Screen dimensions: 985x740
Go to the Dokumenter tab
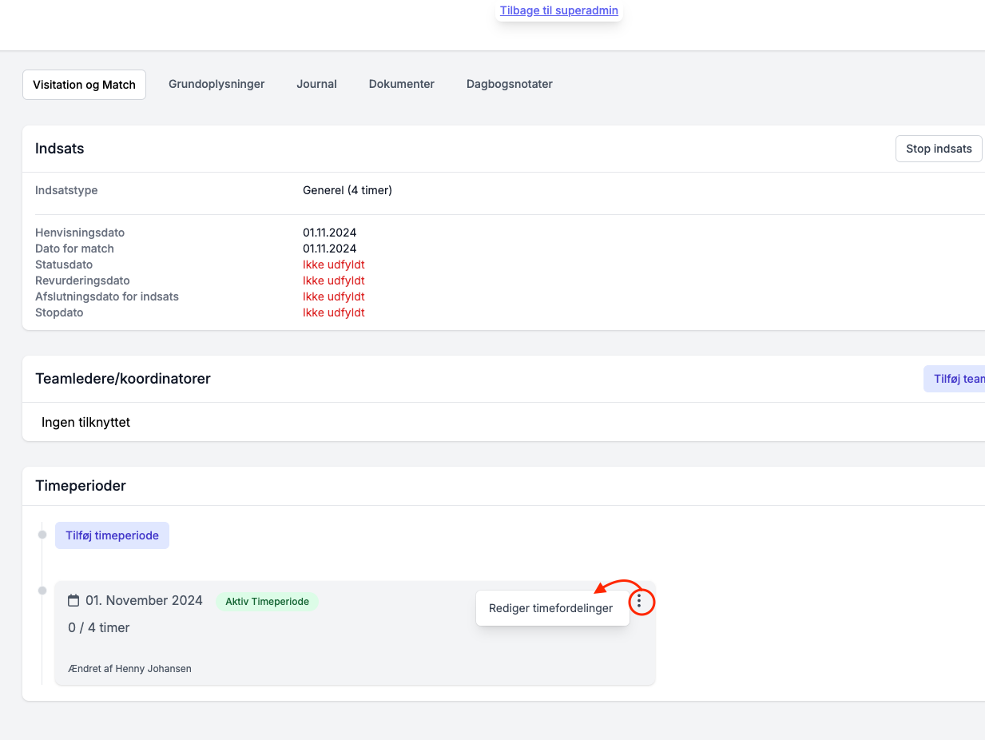click(x=402, y=84)
